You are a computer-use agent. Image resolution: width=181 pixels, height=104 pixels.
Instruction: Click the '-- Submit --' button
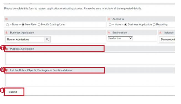click(13, 92)
